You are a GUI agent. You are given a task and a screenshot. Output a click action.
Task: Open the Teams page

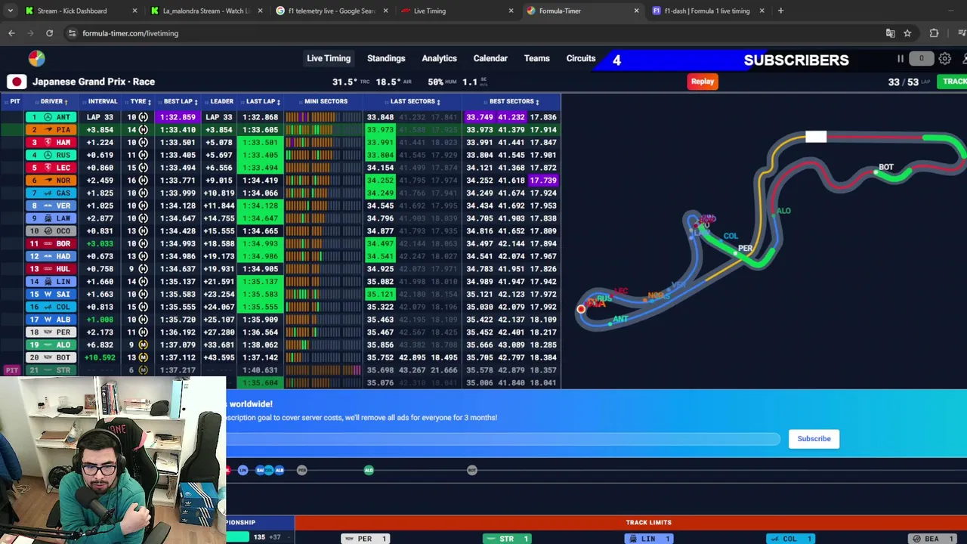pos(537,58)
